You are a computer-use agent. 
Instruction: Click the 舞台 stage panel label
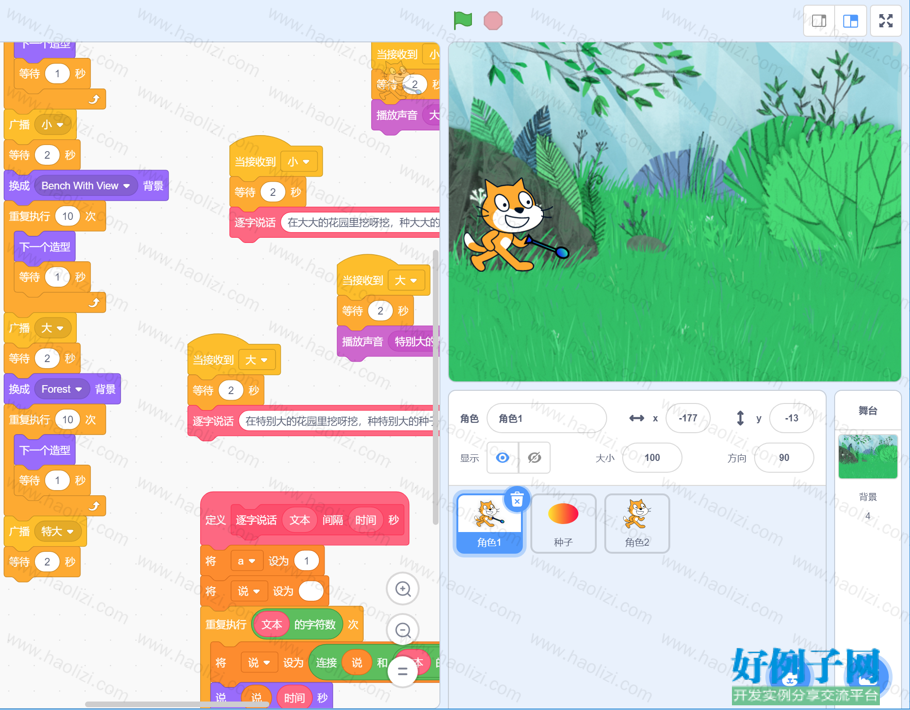[868, 411]
